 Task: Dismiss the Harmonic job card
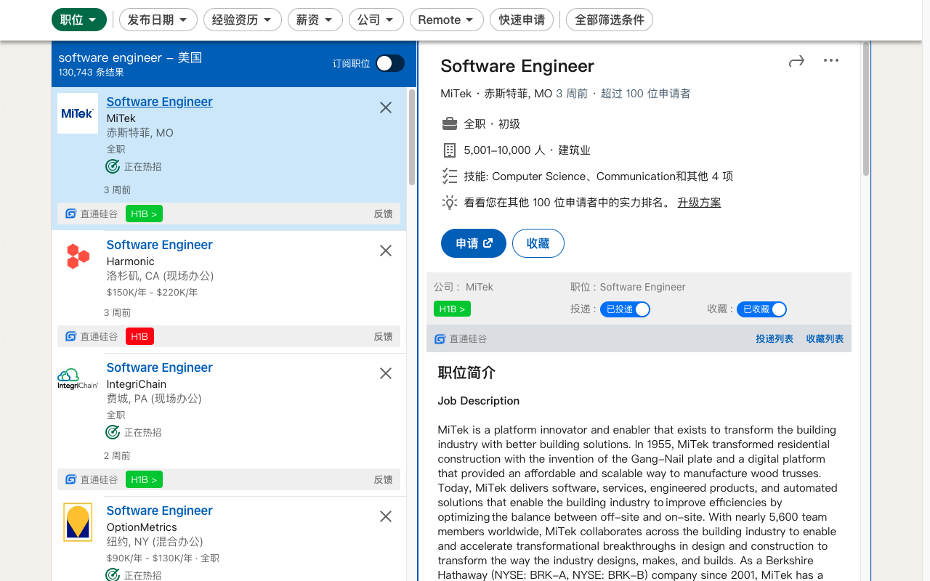(x=386, y=251)
